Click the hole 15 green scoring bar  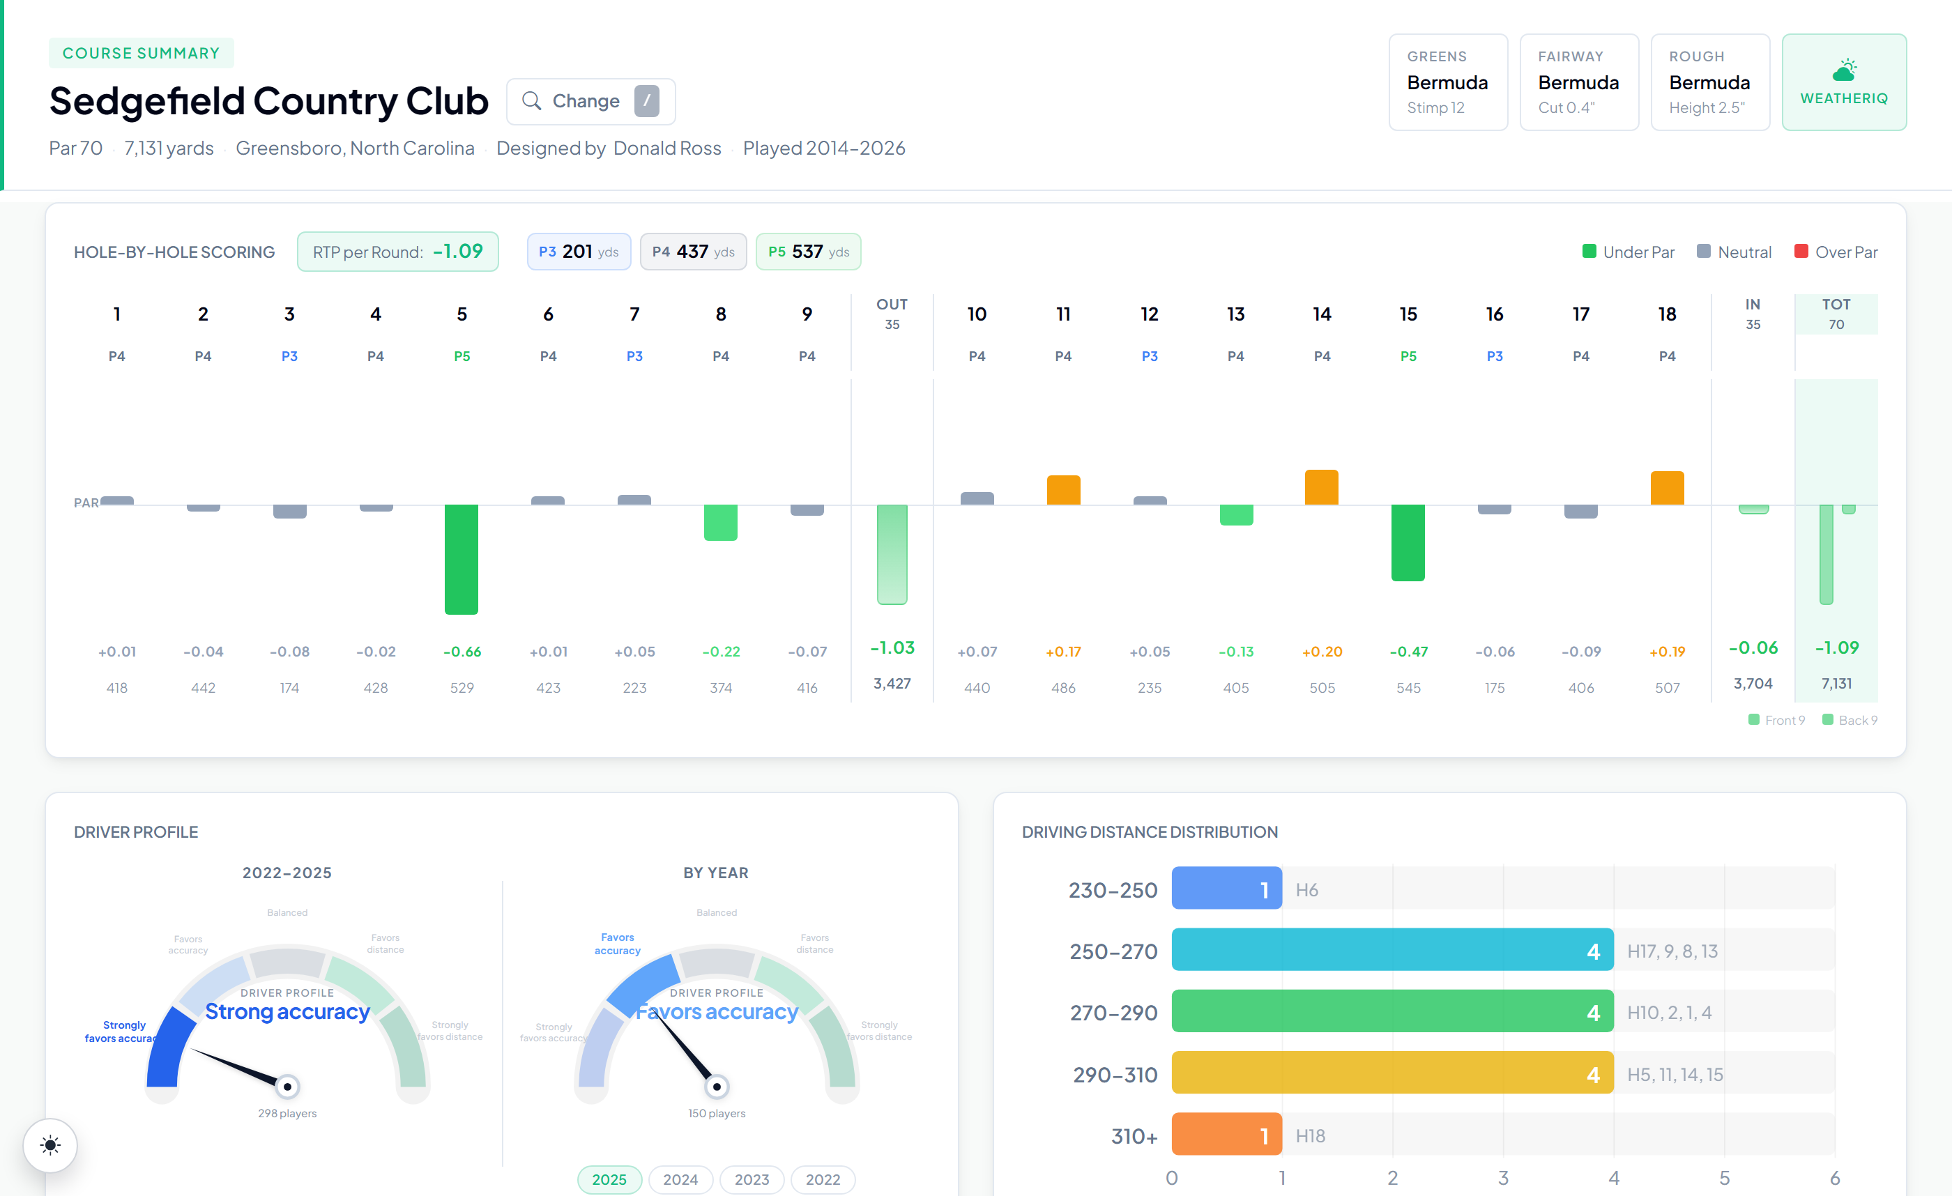(1408, 542)
